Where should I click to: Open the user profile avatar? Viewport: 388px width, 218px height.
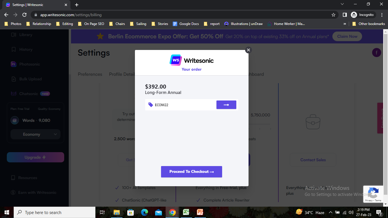(x=377, y=53)
